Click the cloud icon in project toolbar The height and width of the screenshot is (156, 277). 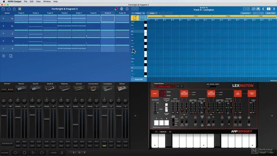9,9
